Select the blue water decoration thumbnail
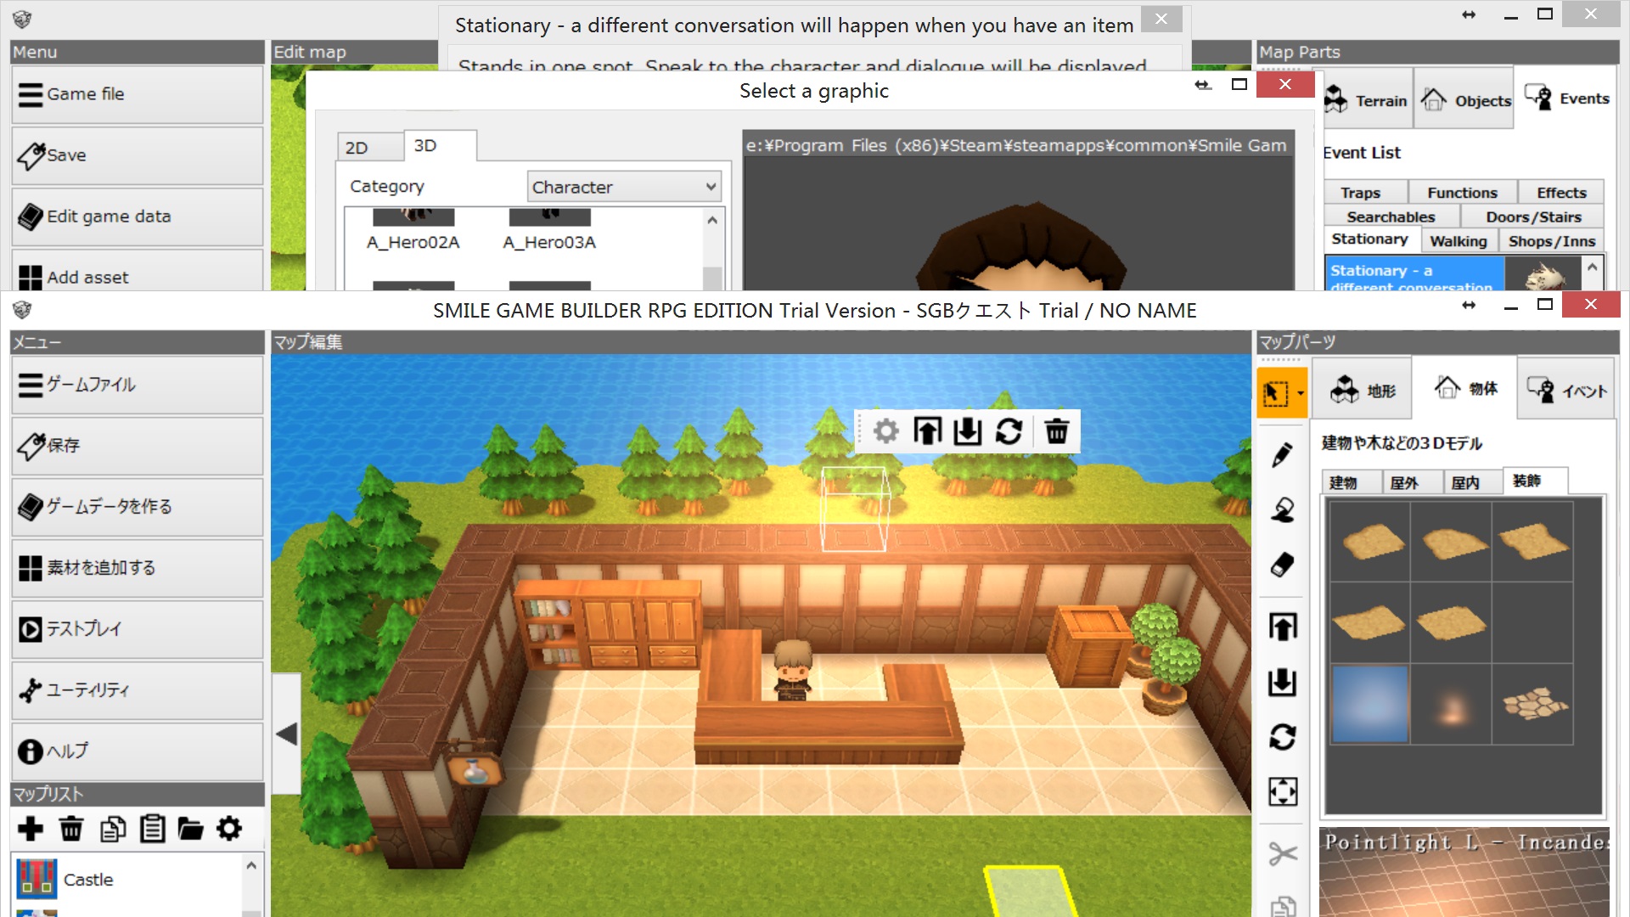 coord(1369,704)
